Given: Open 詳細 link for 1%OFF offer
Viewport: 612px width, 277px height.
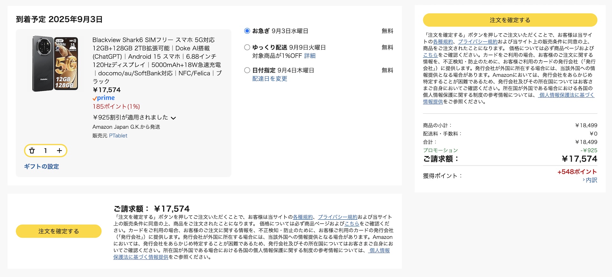Looking at the screenshot, I should tap(310, 56).
